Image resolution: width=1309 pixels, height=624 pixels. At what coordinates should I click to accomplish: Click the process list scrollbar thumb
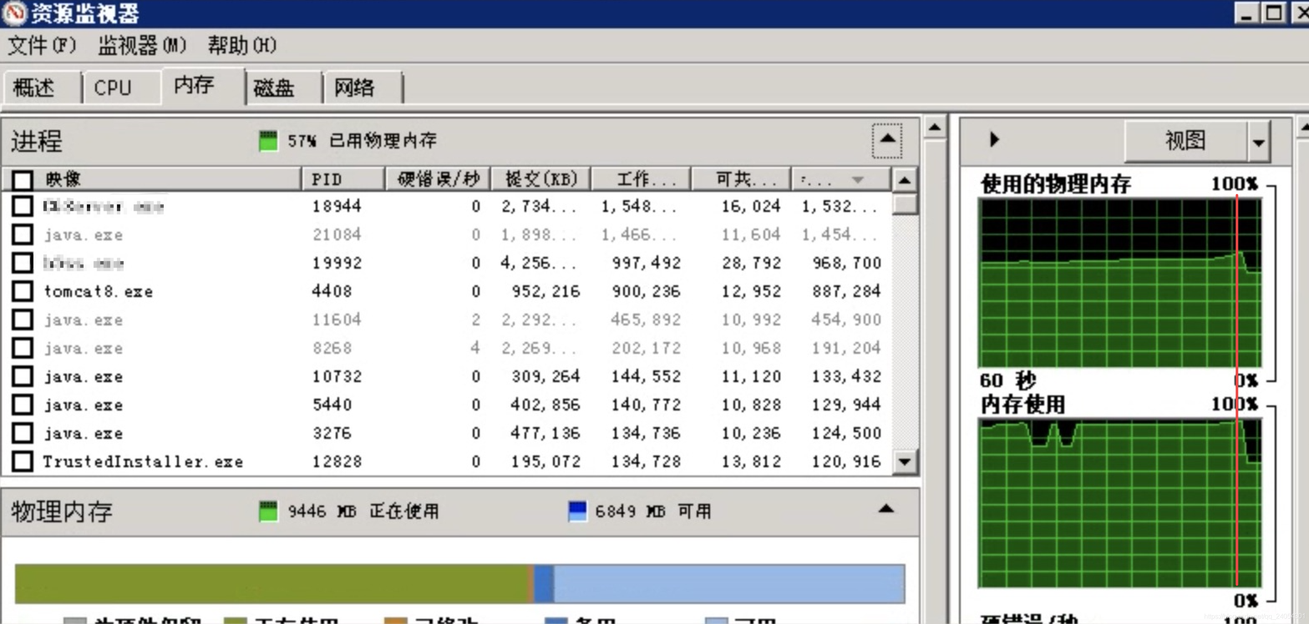pyautogui.click(x=905, y=204)
